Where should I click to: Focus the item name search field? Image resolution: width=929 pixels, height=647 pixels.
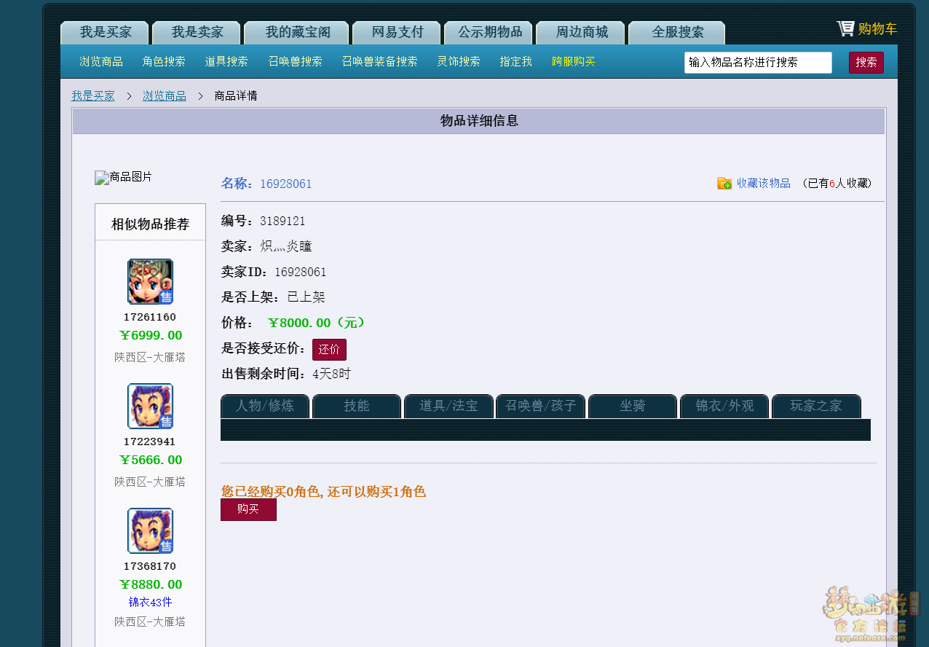point(757,63)
